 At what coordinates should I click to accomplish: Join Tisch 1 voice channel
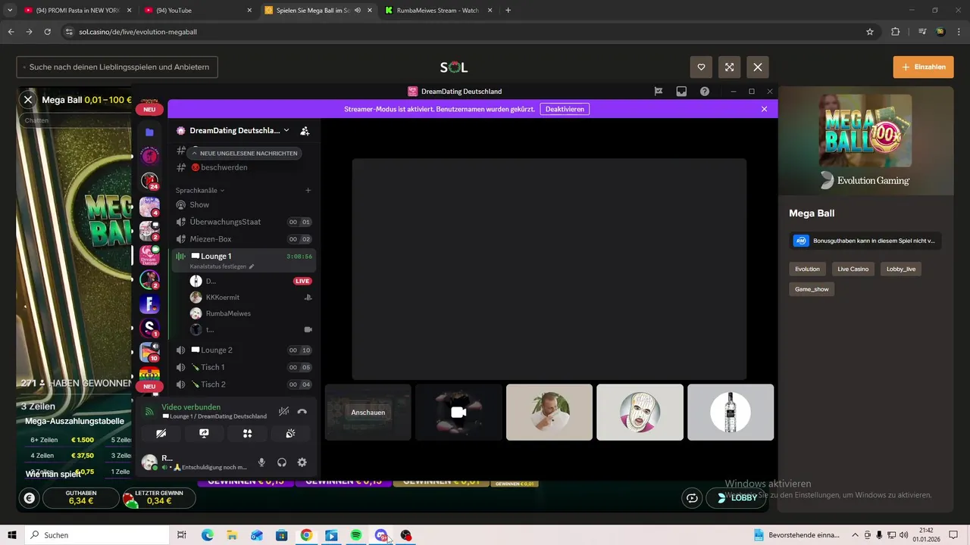242,367
